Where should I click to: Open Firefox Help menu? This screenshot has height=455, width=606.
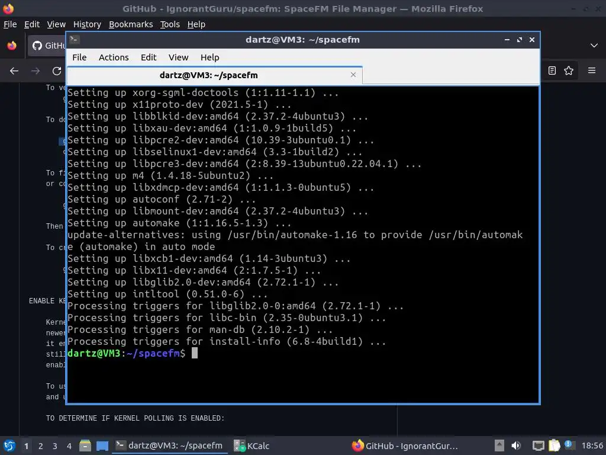pyautogui.click(x=196, y=24)
